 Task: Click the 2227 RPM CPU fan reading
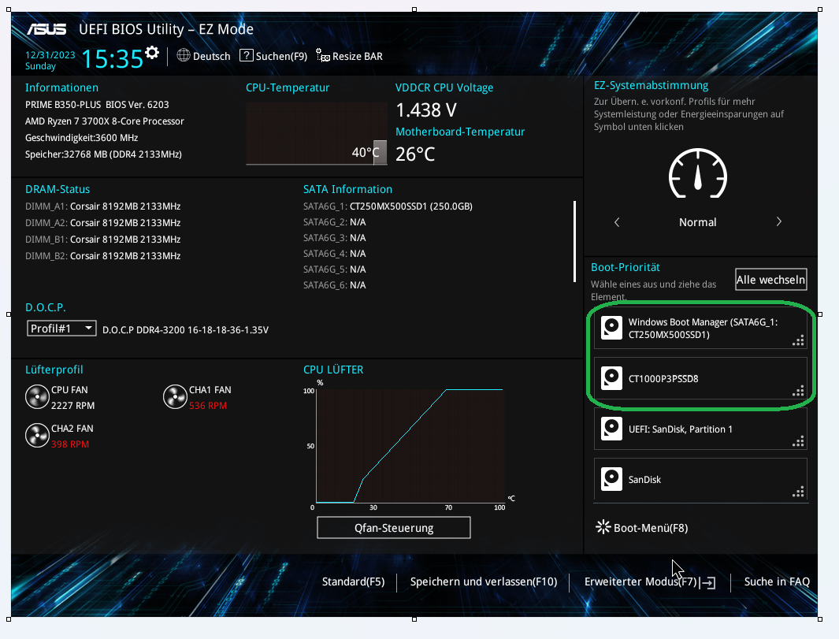point(72,406)
